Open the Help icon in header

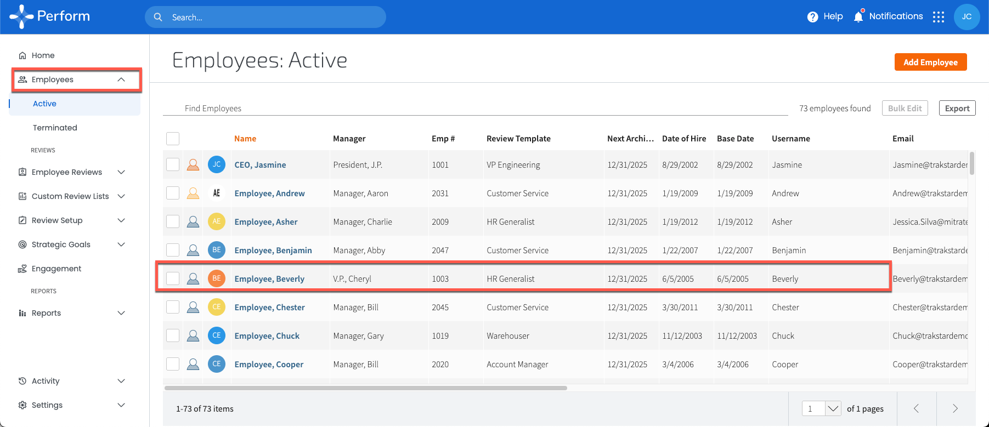point(812,17)
